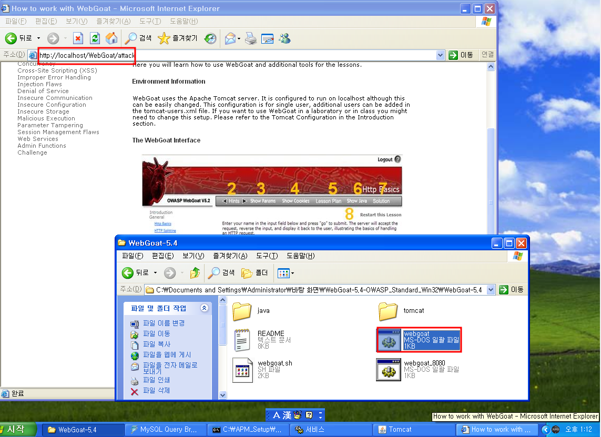The width and height of the screenshot is (601, 437).
Task: Click the Views icon in WebGoat-5.4 toolbar
Action: [283, 273]
